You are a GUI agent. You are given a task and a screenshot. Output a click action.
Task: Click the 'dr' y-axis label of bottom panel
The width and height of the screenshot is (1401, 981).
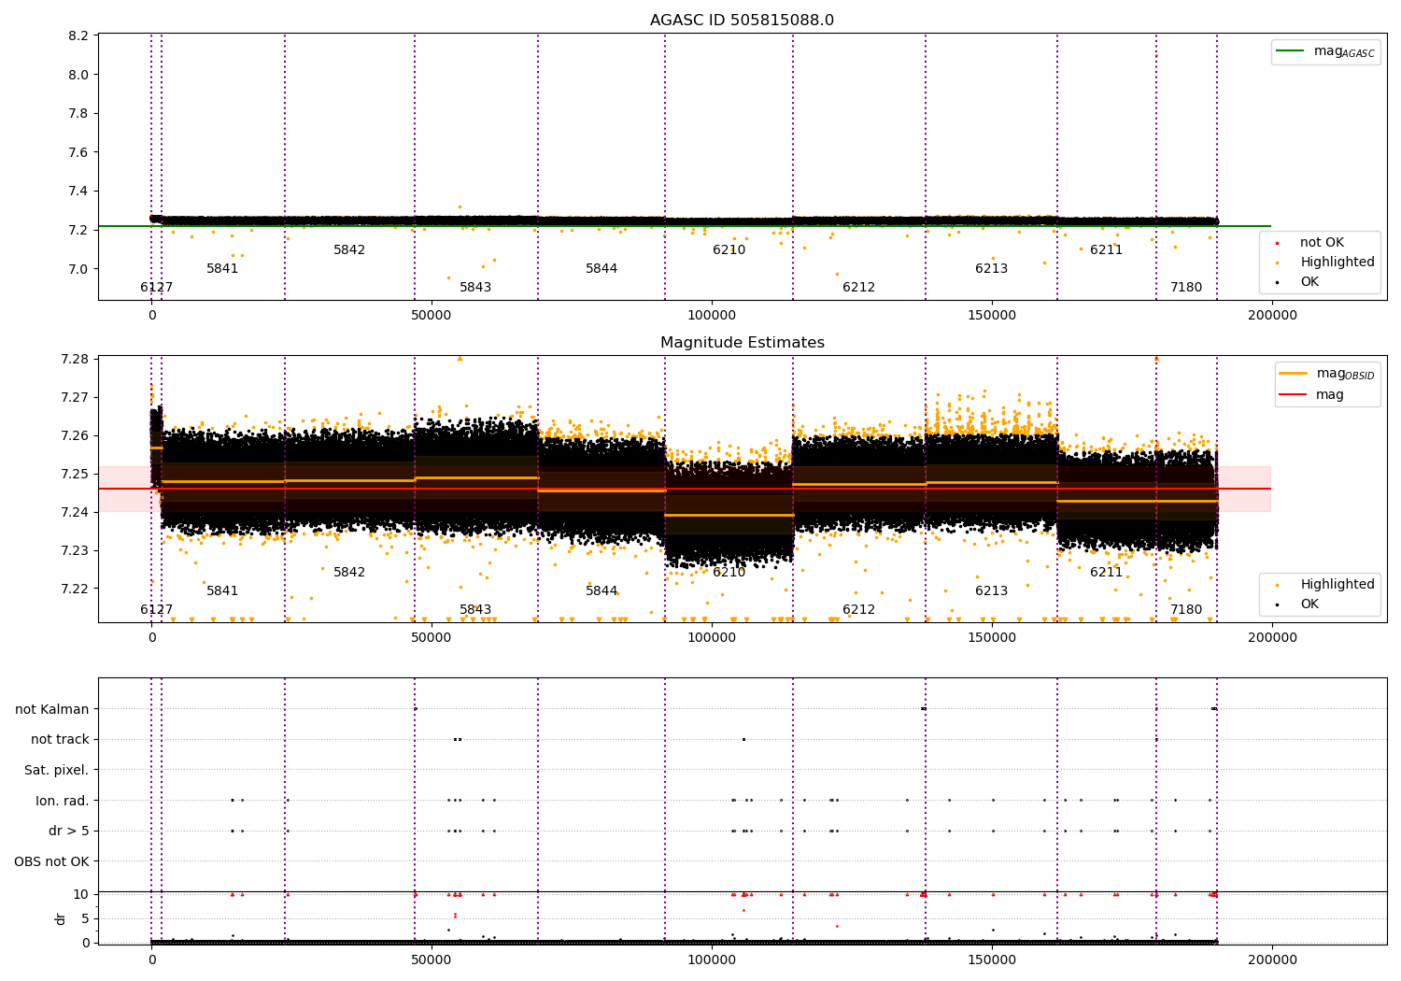[61, 918]
